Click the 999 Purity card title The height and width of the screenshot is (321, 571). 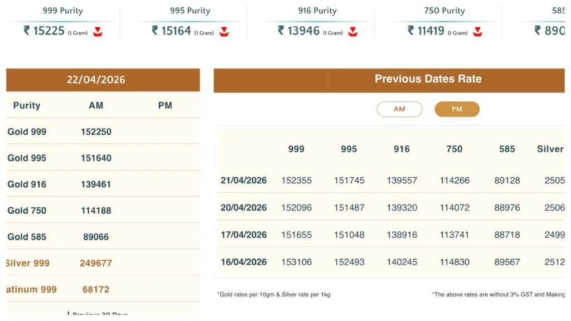tap(62, 11)
